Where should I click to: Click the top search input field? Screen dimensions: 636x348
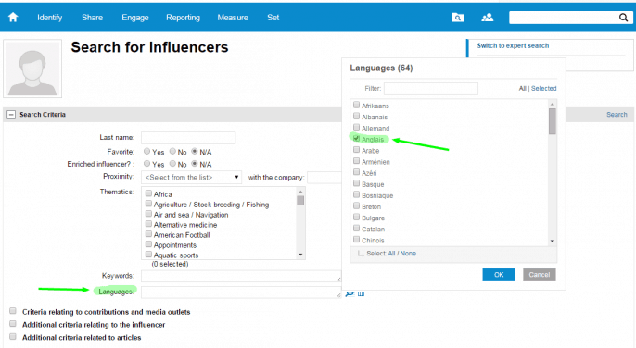pyautogui.click(x=564, y=17)
